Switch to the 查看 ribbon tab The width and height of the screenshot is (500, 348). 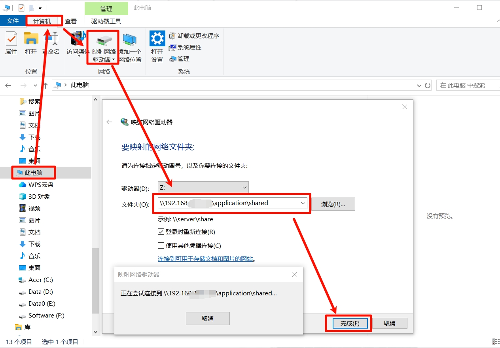[71, 21]
